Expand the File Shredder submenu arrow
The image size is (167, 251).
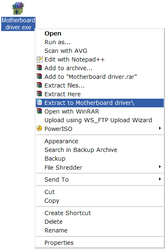tap(160, 167)
